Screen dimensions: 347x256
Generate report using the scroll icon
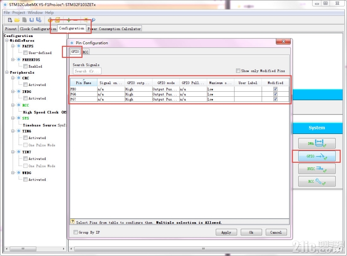(x=58, y=20)
